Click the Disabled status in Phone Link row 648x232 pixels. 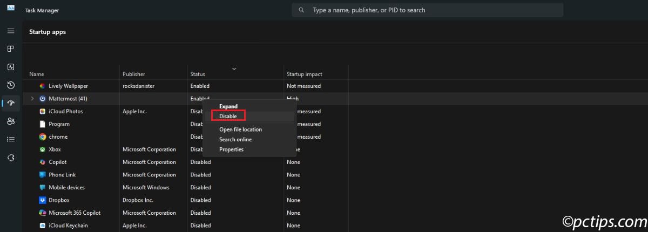(x=201, y=175)
